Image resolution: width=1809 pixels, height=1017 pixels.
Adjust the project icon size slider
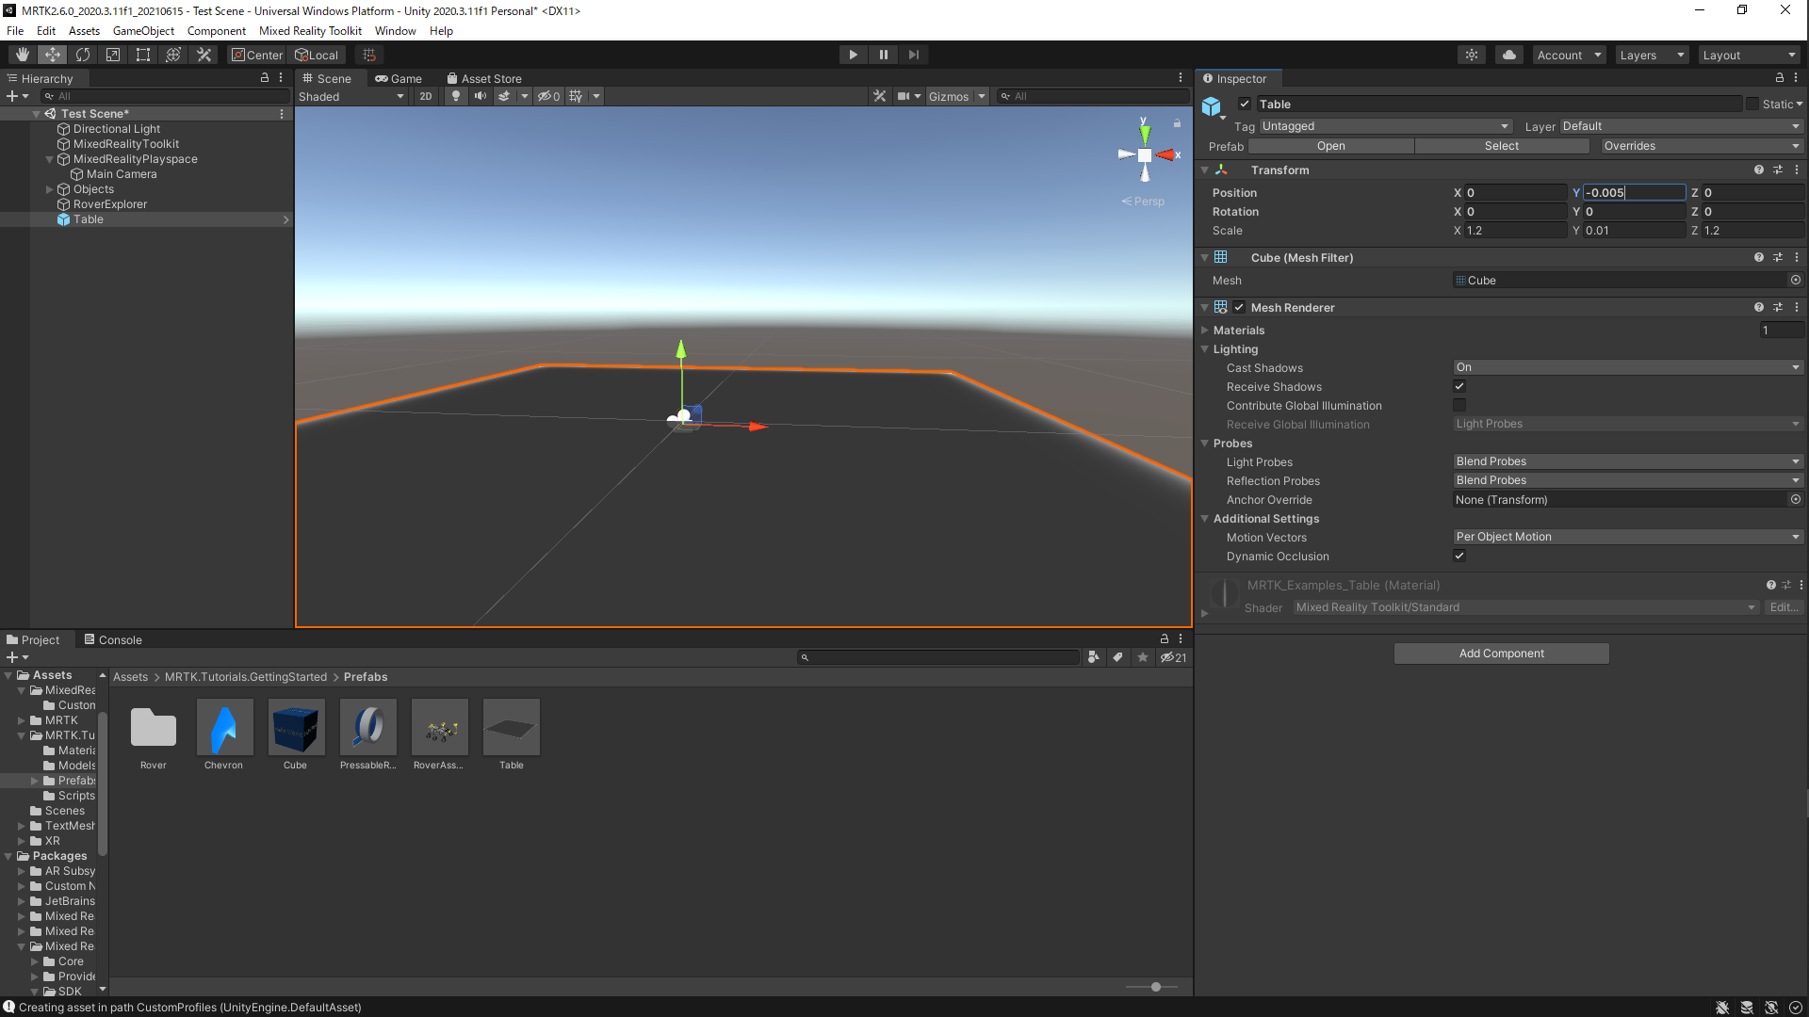pos(1156,987)
